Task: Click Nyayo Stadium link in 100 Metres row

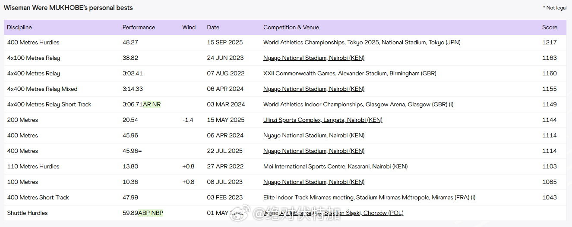Action: (x=314, y=182)
